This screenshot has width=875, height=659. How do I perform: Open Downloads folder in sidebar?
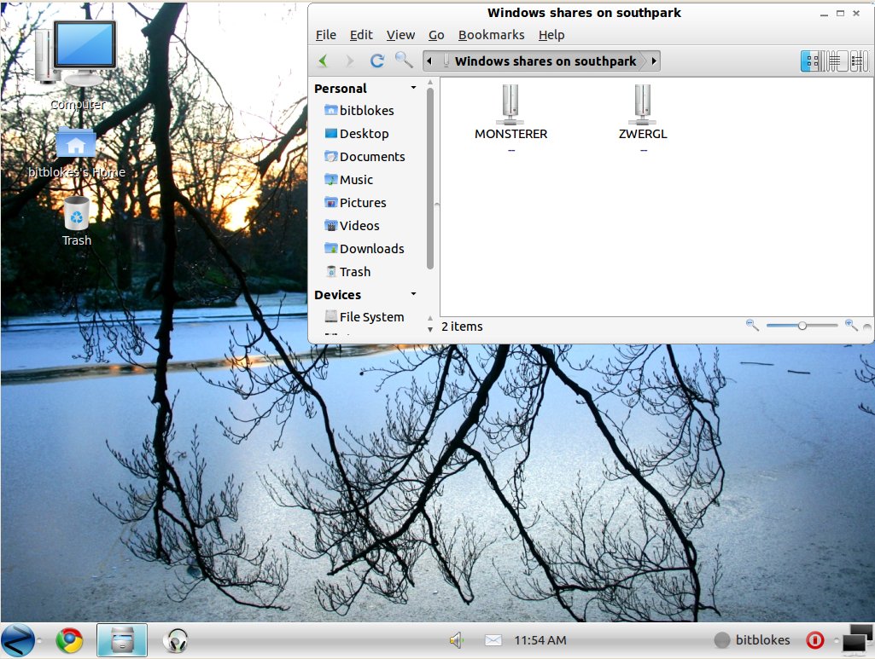pyautogui.click(x=365, y=248)
